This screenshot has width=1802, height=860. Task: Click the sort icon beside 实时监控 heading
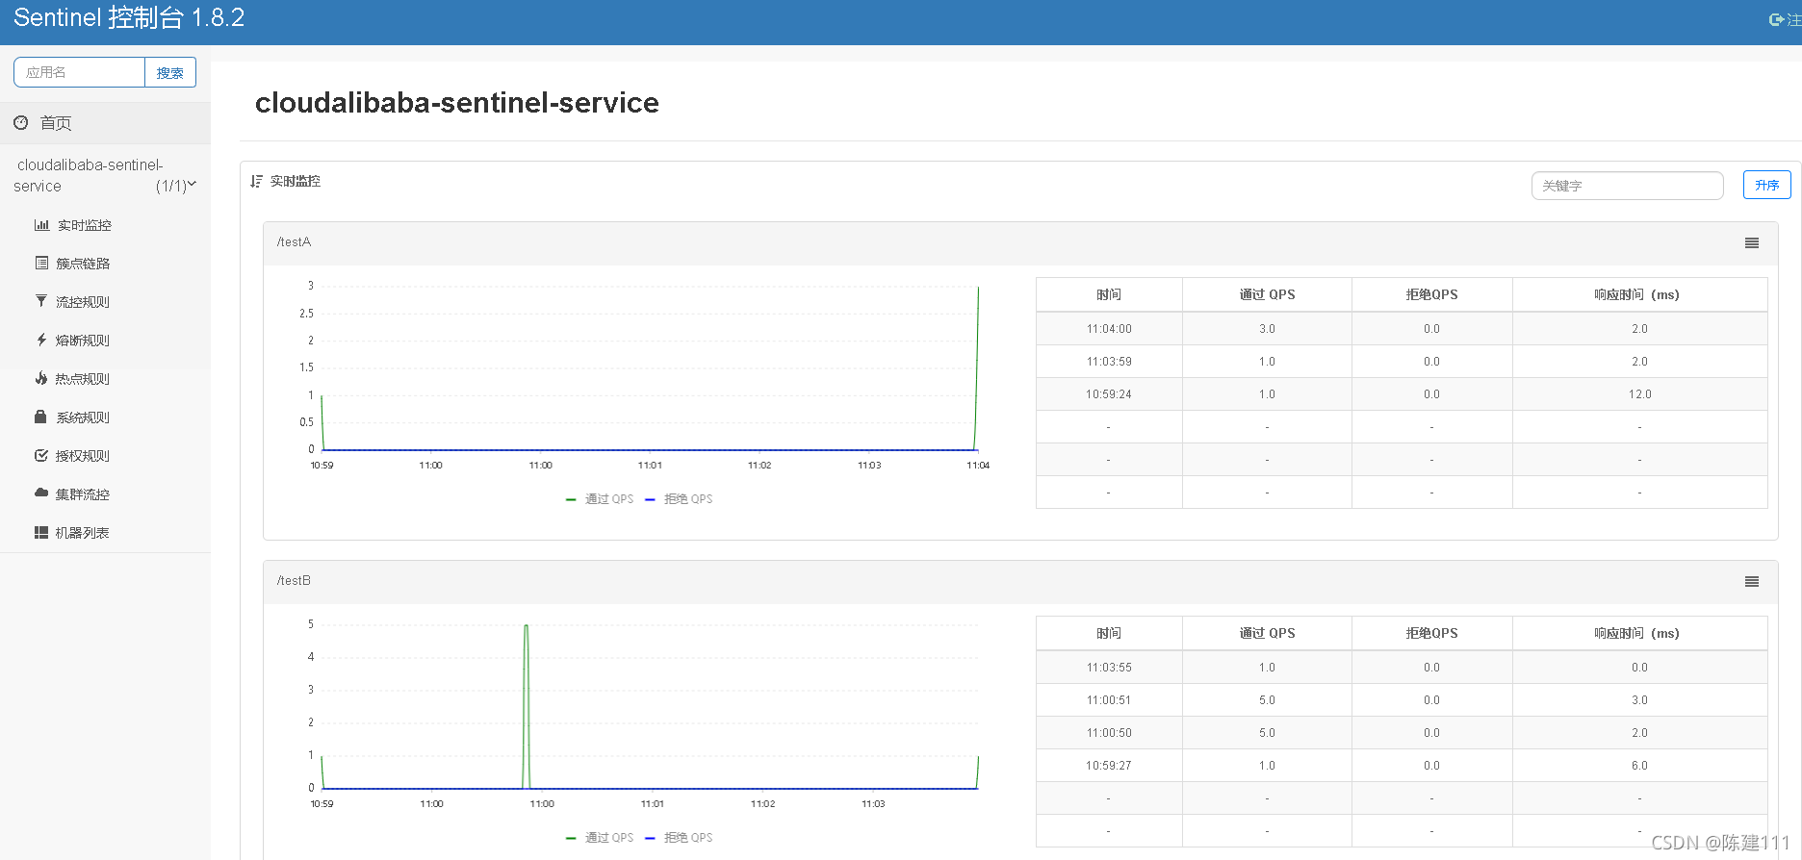coord(256,181)
